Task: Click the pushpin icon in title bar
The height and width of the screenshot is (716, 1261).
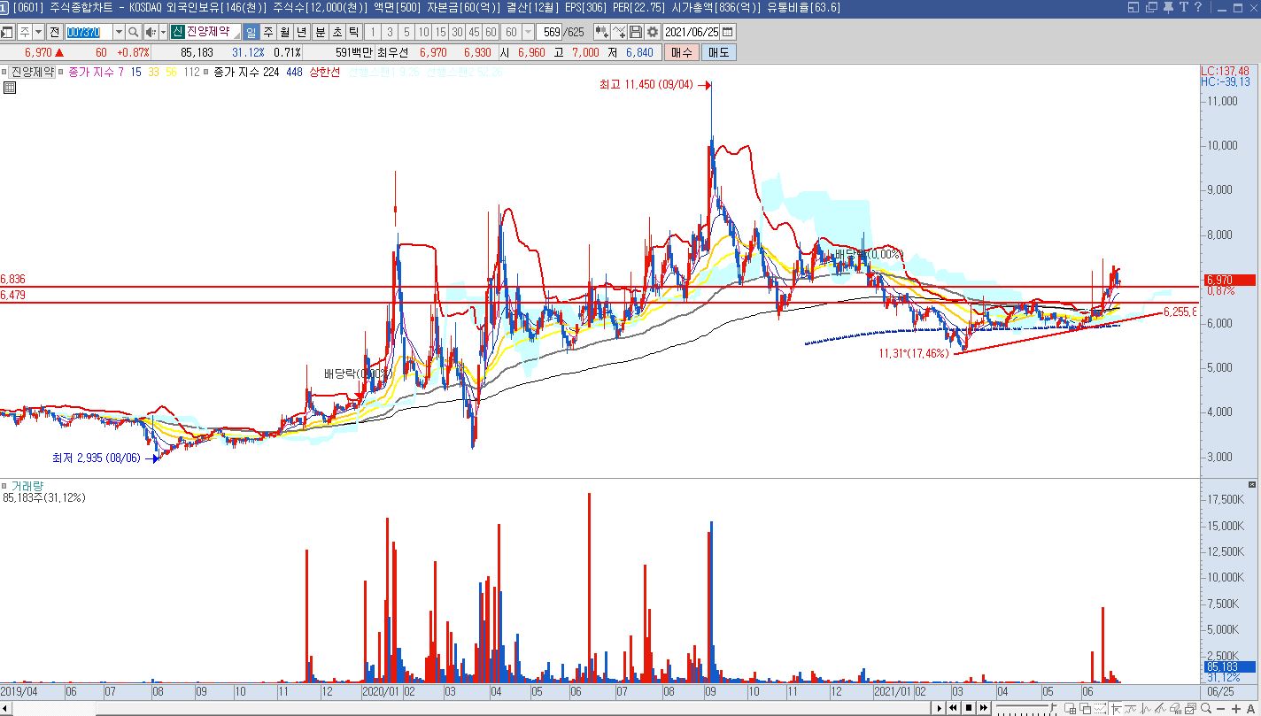Action: click(x=1168, y=7)
